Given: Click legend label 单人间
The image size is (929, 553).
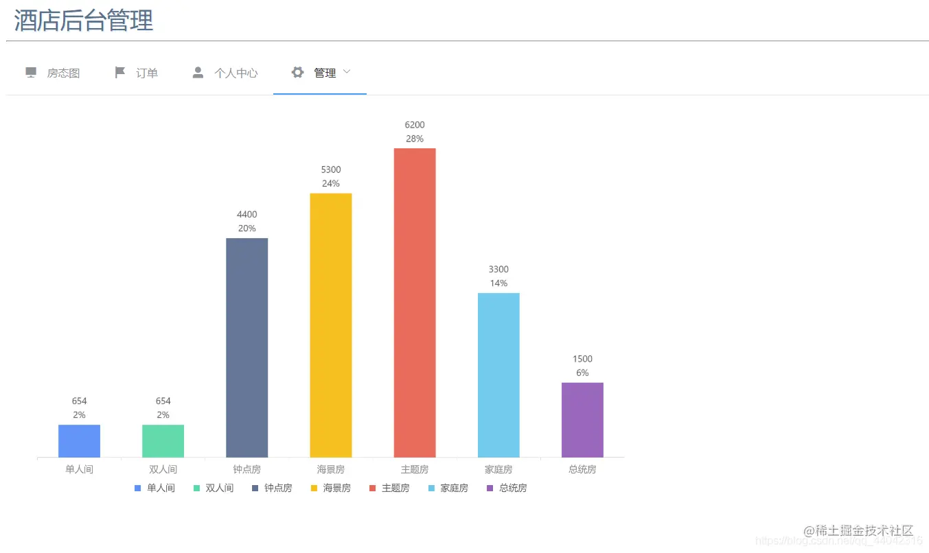Looking at the screenshot, I should point(161,489).
